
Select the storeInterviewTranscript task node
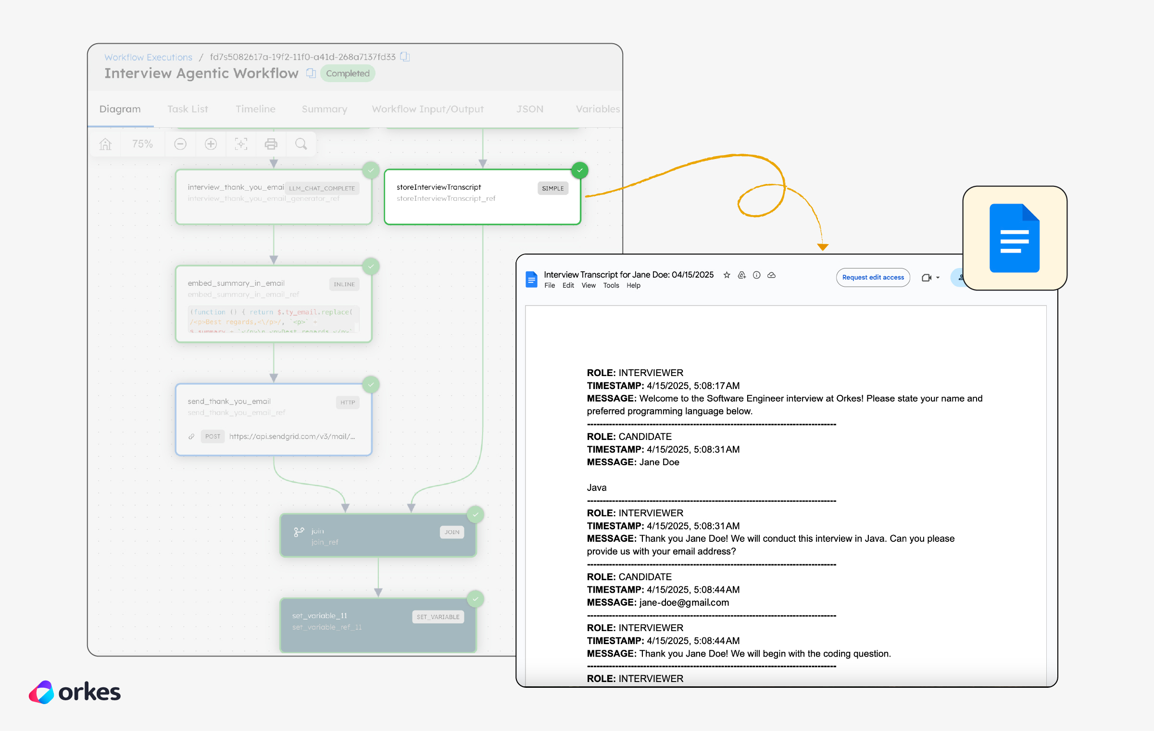(482, 197)
